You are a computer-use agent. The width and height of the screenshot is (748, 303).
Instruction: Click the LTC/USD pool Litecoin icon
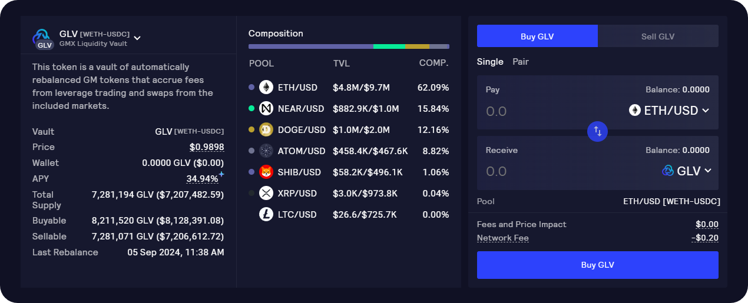(266, 214)
